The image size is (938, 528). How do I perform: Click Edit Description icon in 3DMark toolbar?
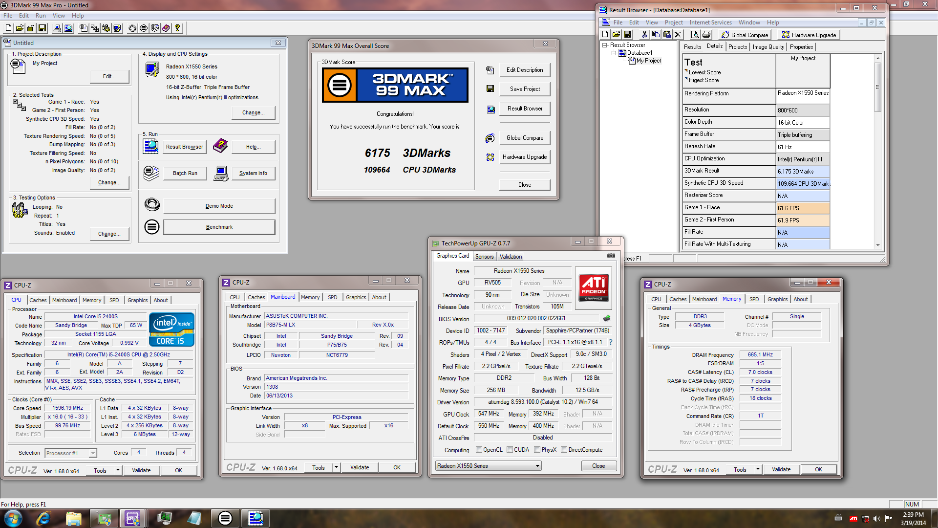pyautogui.click(x=84, y=28)
